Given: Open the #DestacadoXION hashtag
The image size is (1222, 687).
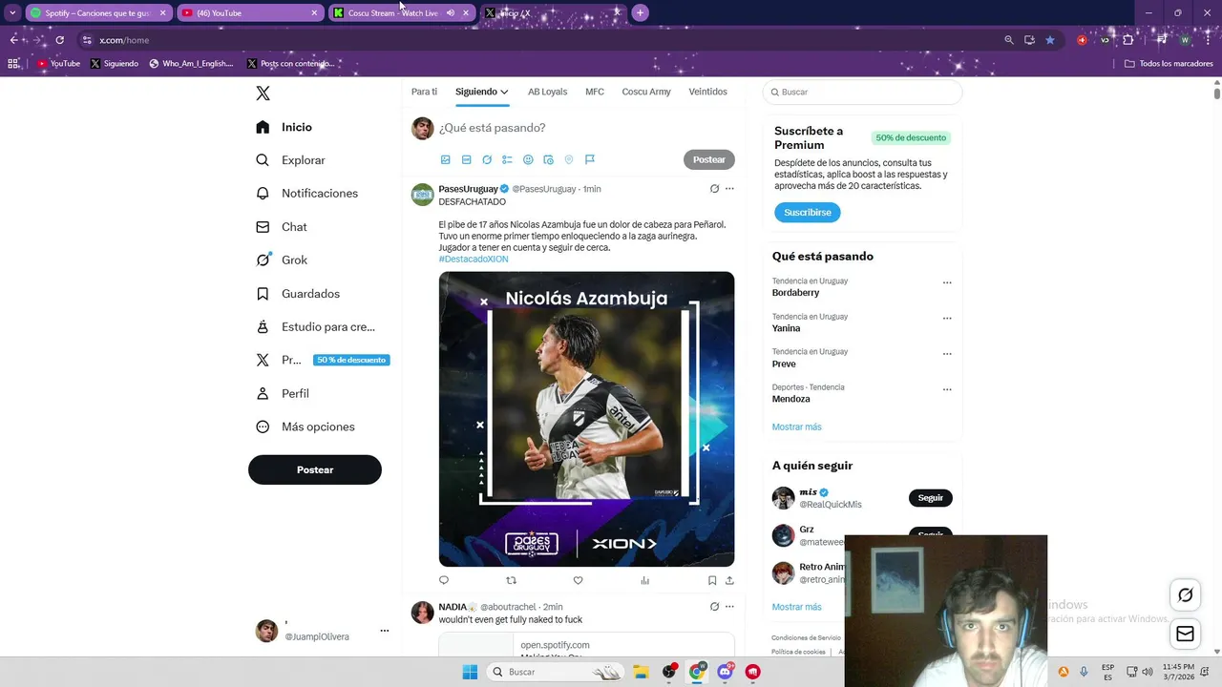Looking at the screenshot, I should pyautogui.click(x=474, y=259).
